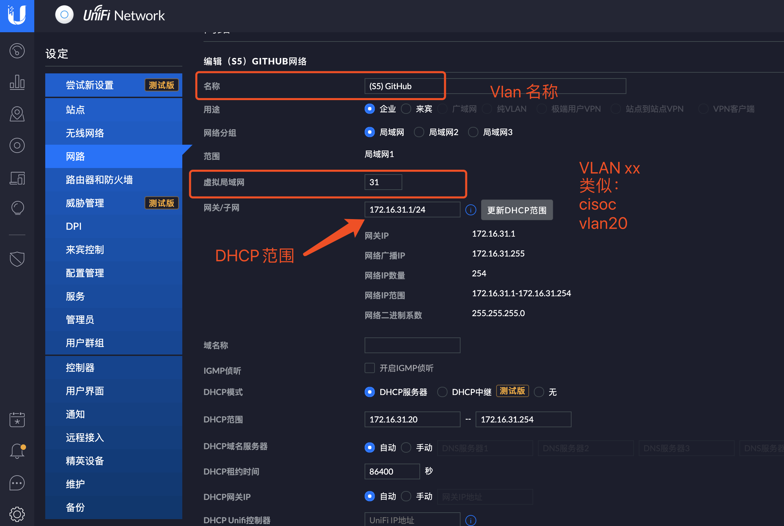Open the settings gear icon
Image resolution: width=784 pixels, height=526 pixels.
[17, 514]
